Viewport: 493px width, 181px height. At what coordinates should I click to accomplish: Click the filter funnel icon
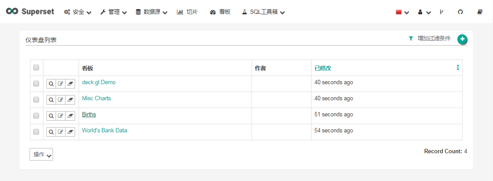(410, 38)
